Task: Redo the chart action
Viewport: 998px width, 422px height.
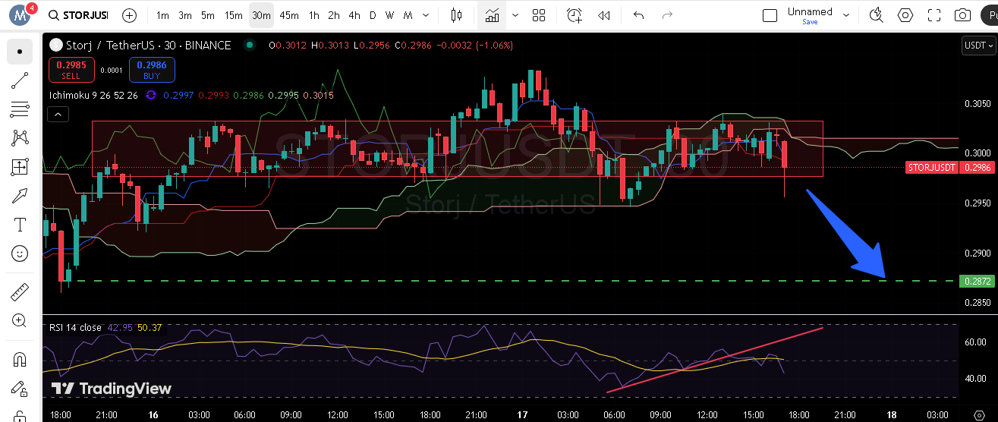Action: 667,15
